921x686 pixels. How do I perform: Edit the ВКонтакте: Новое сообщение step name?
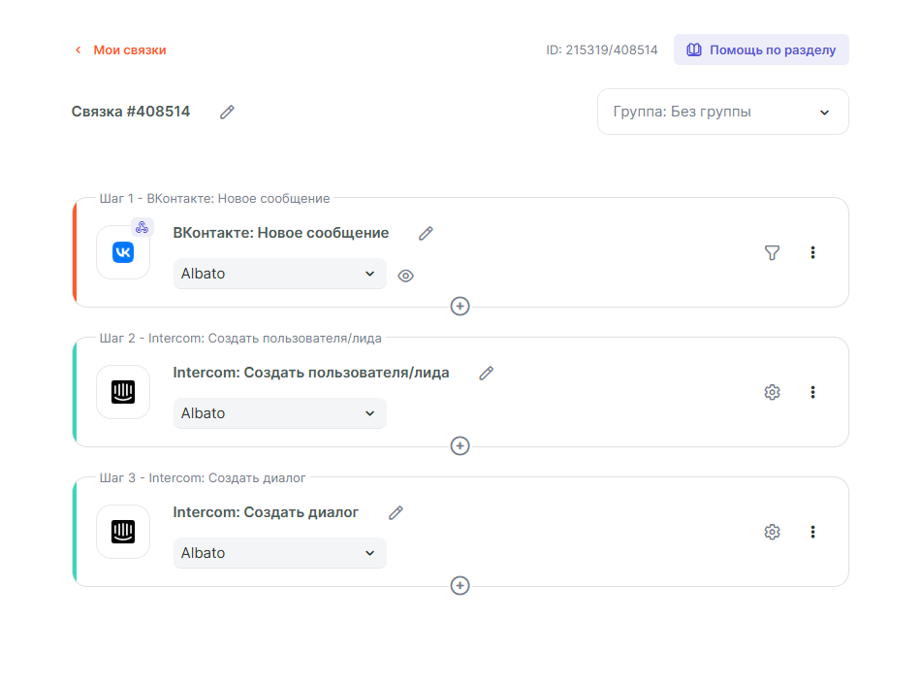(426, 234)
